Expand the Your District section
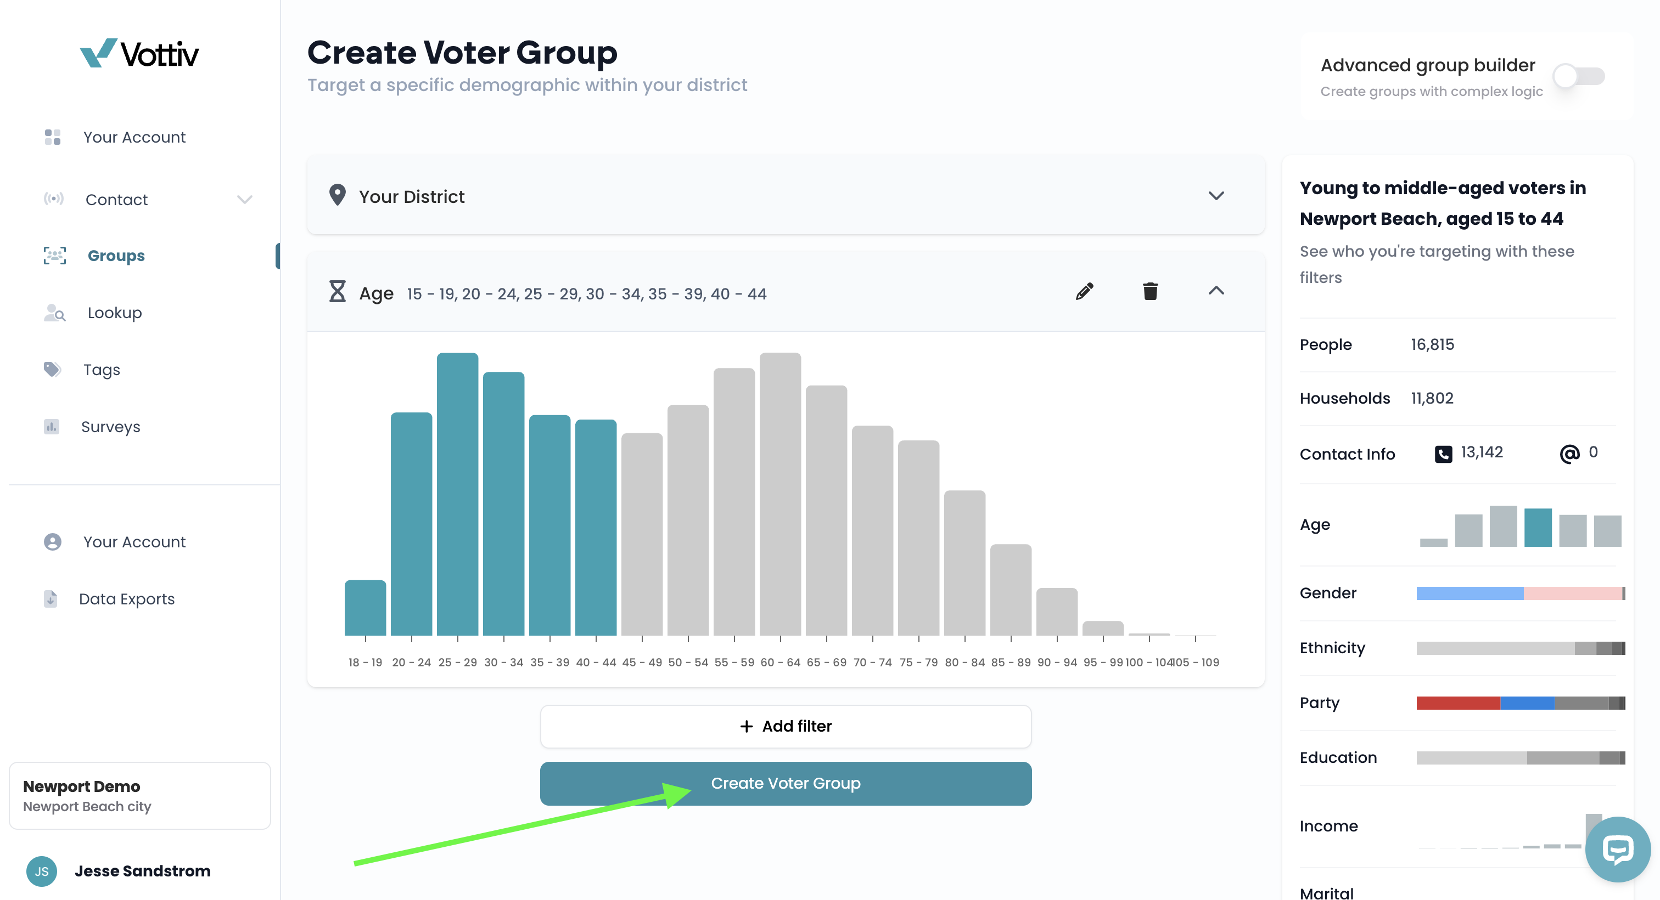Image resolution: width=1660 pixels, height=900 pixels. pos(1216,196)
